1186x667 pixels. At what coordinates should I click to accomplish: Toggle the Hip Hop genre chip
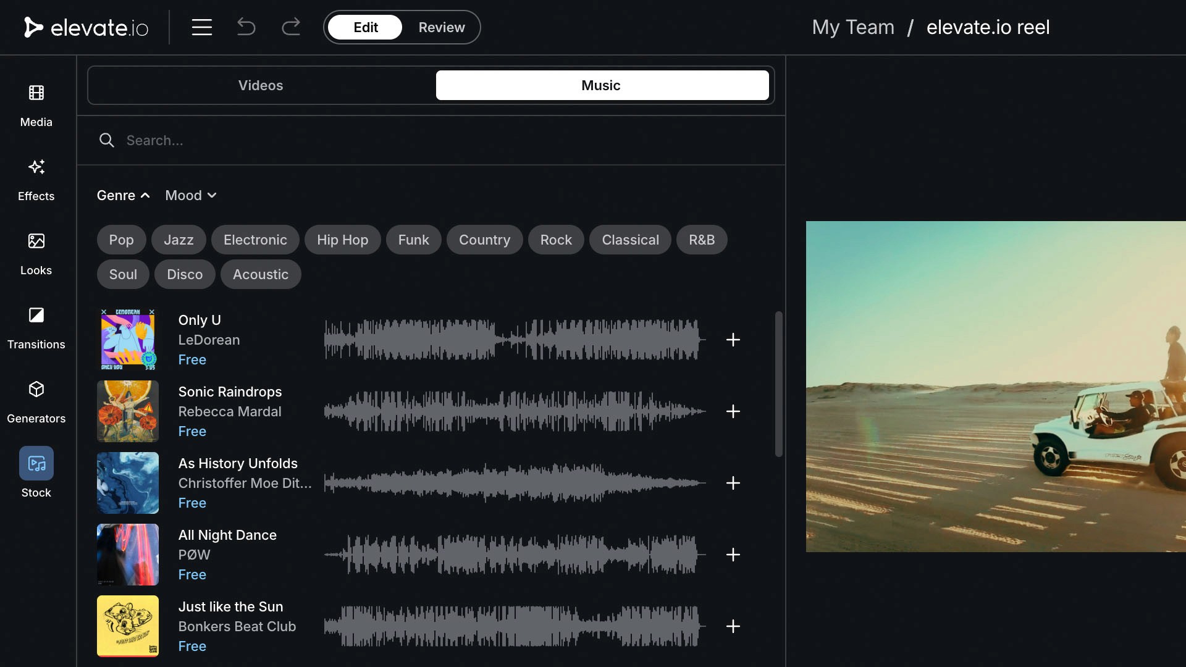342,240
